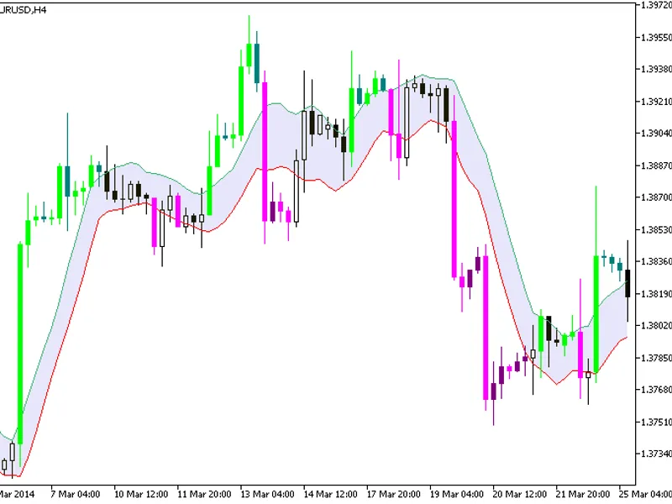
Task: Click the 11 Mar 20:00 time label
Action: (204, 494)
